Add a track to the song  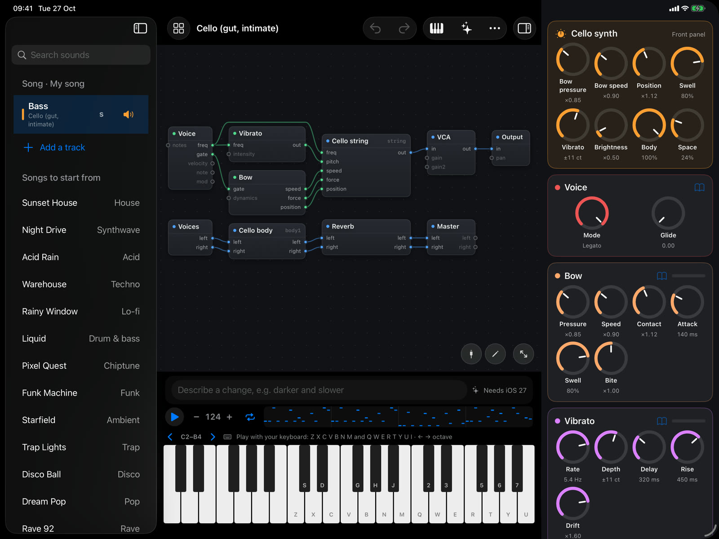pyautogui.click(x=54, y=147)
